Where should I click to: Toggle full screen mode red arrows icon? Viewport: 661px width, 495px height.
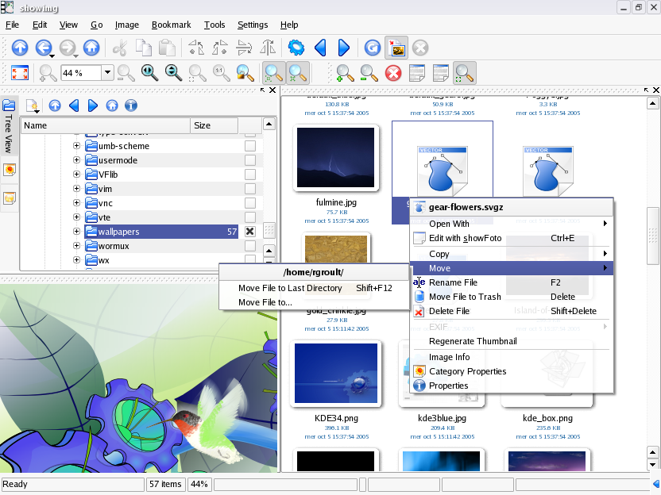pos(20,73)
